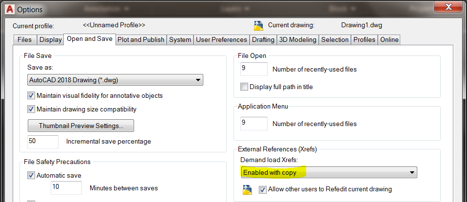Click File Open recently-used files number field
Viewport: 467px width, 202px height.
pyautogui.click(x=254, y=69)
